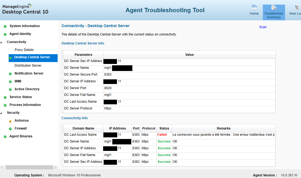Click green check icon beside Agent Binaries
301x178 pixels.
5,137
